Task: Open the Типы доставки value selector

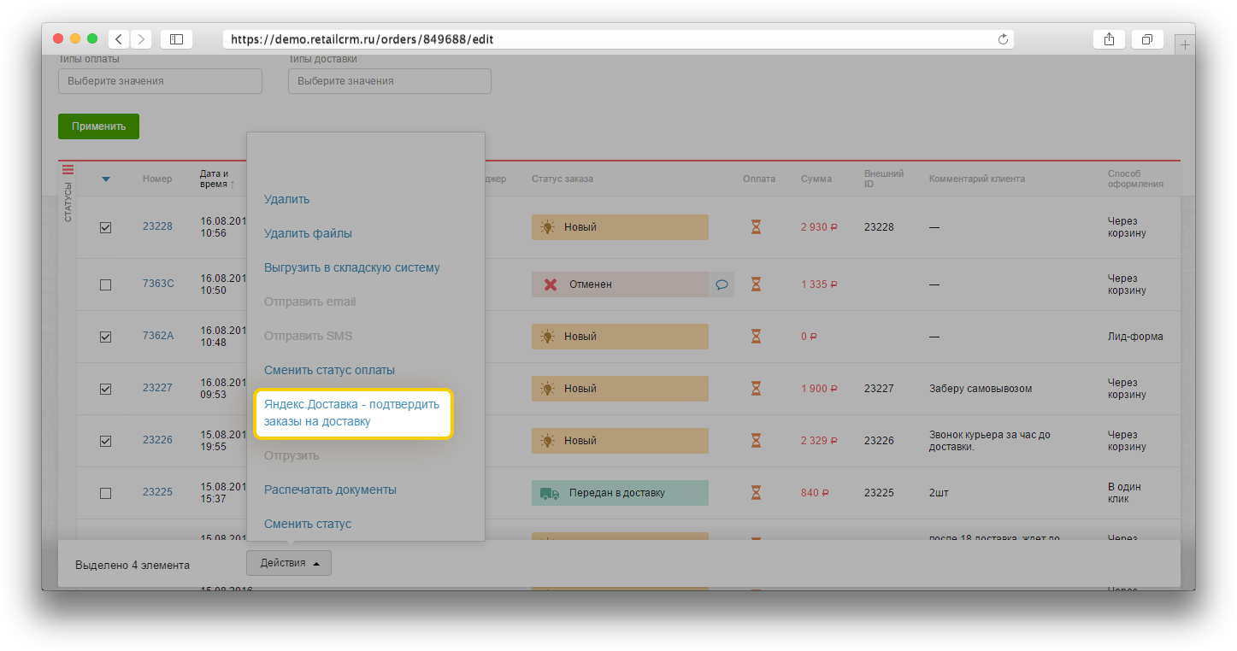Action: [390, 81]
